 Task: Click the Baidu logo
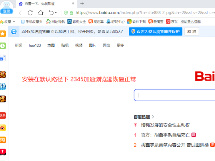tap(205, 76)
